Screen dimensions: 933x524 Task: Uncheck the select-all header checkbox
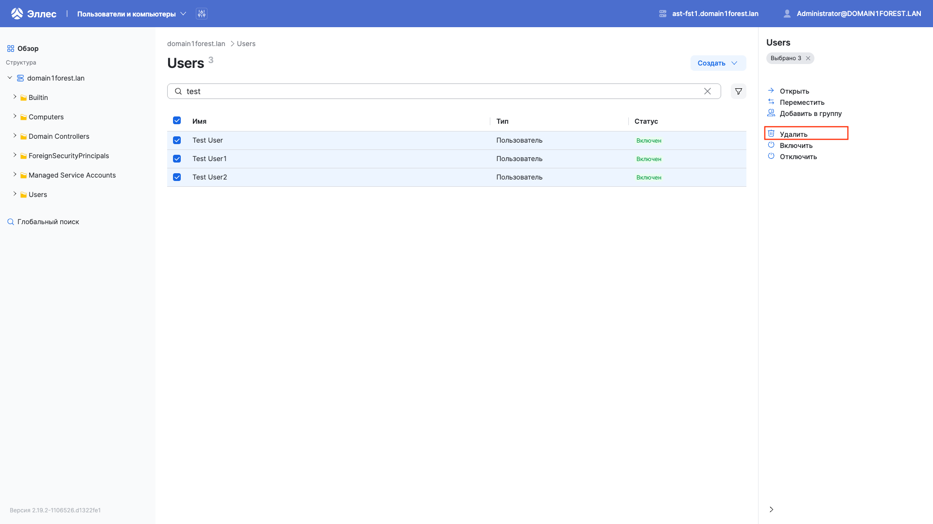click(177, 120)
